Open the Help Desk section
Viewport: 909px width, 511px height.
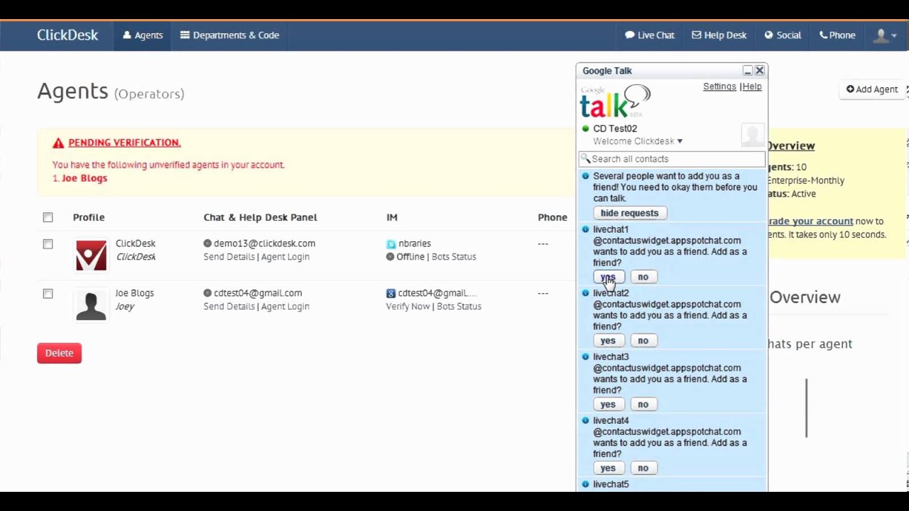pyautogui.click(x=719, y=35)
